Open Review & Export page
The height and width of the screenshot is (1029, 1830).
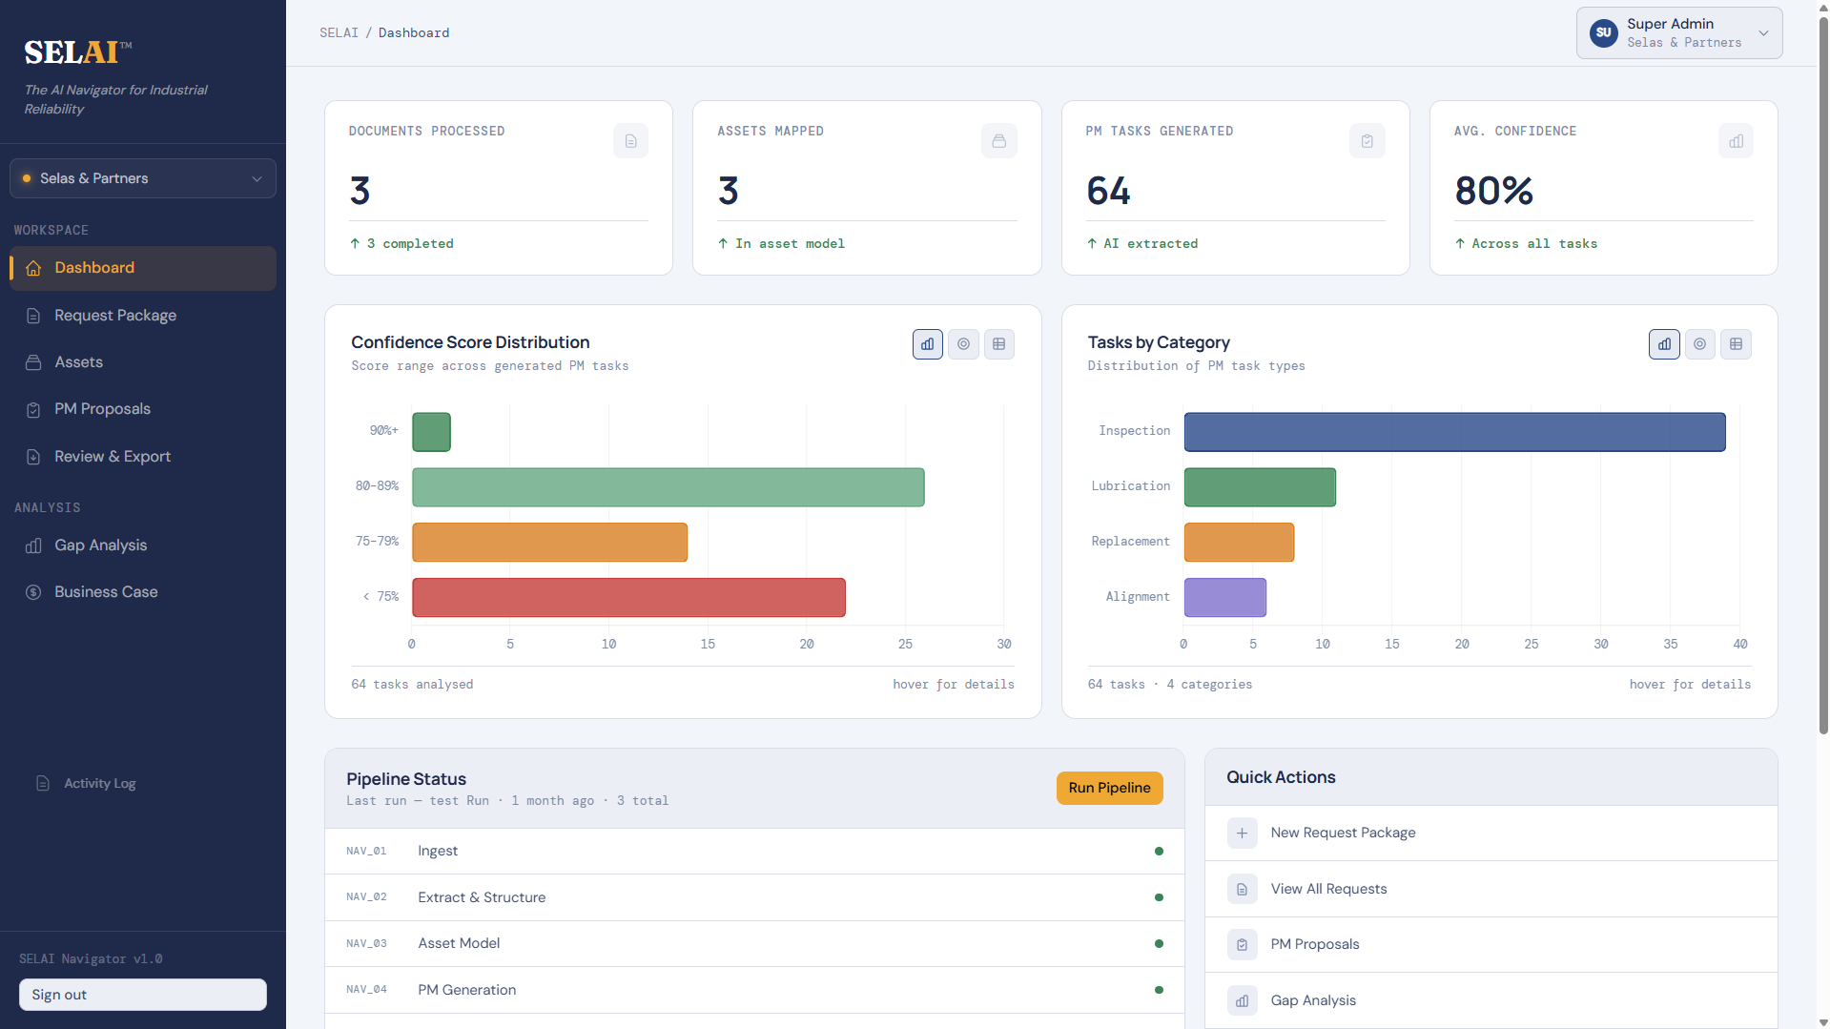pos(143,457)
